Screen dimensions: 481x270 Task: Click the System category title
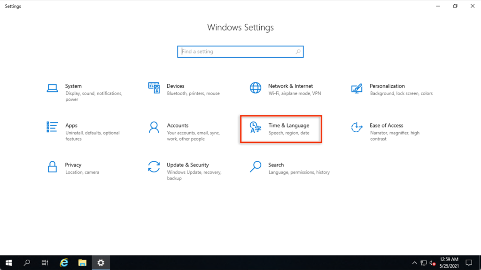[73, 86]
